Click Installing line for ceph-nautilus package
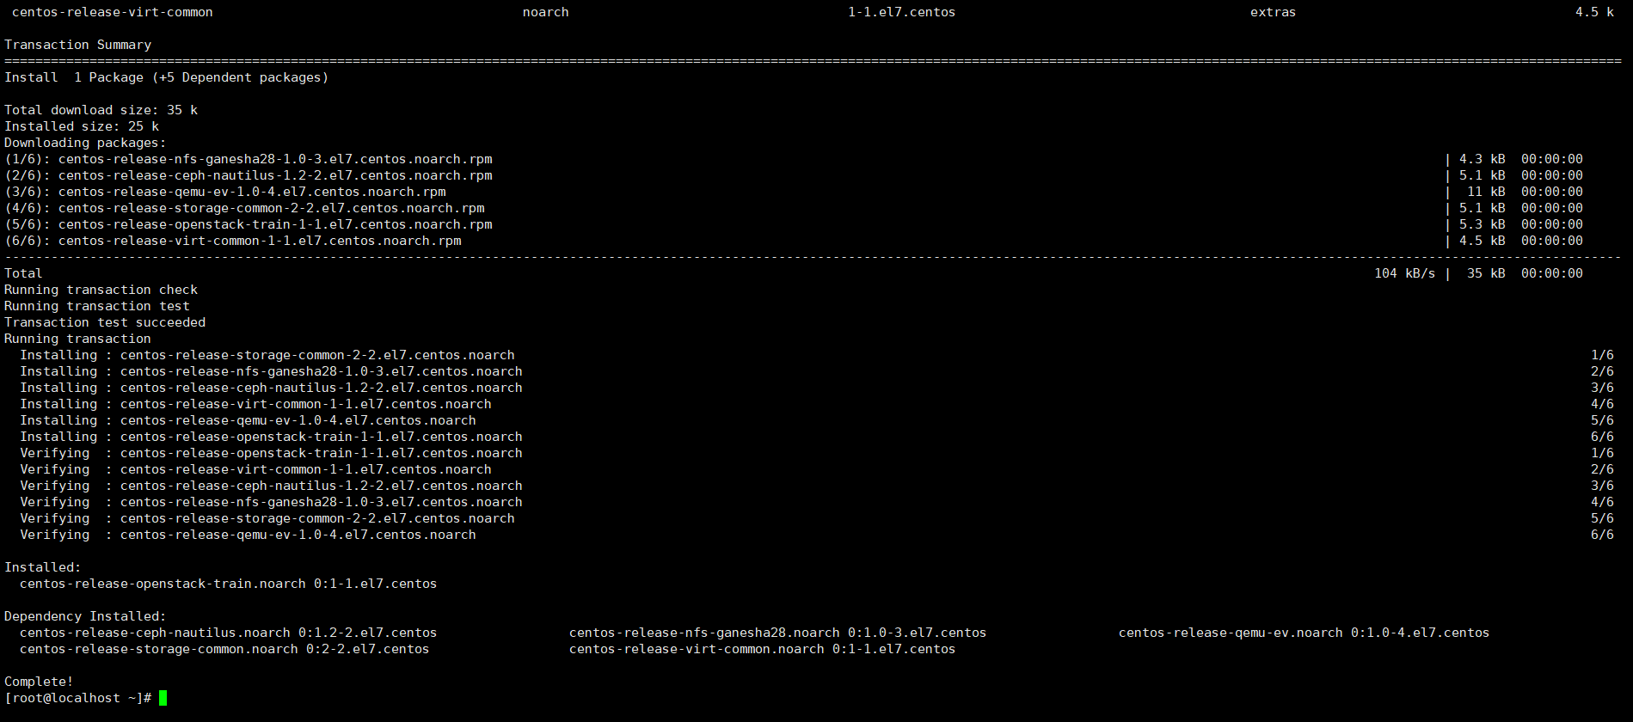Screen dimensions: 1633x722 (x=271, y=388)
